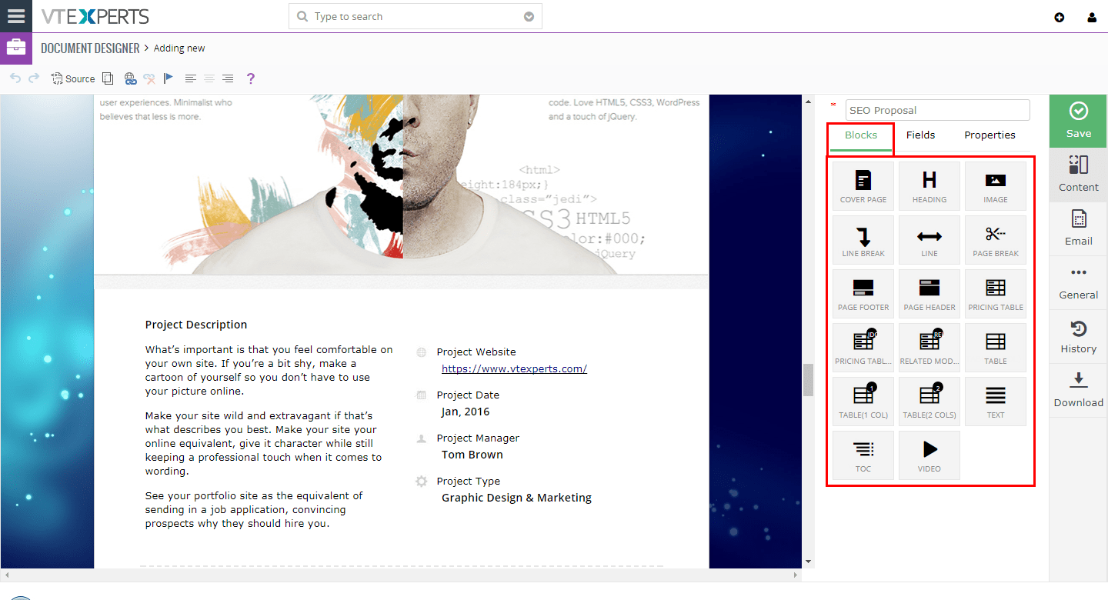Apply center alignment from the toolbar
The width and height of the screenshot is (1108, 600).
pyautogui.click(x=209, y=78)
